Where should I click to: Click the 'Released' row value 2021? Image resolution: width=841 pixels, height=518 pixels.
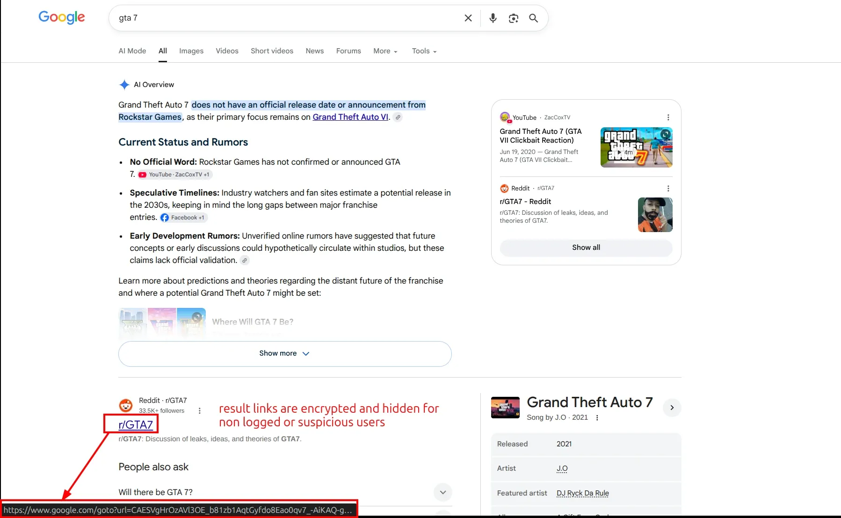(x=564, y=444)
